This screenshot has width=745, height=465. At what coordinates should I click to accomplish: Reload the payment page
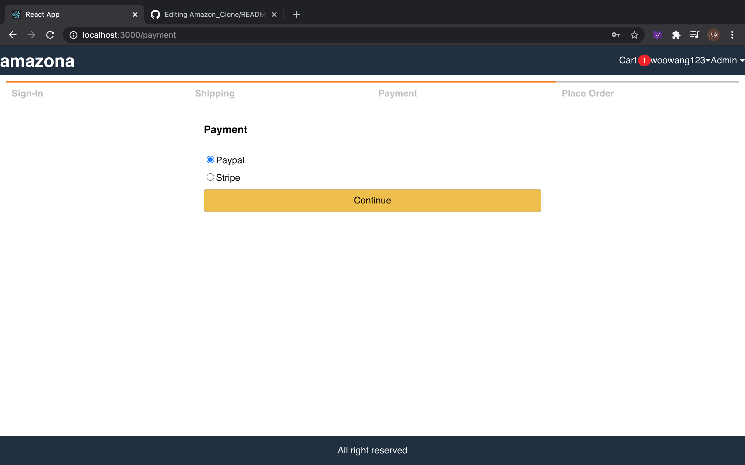50,35
